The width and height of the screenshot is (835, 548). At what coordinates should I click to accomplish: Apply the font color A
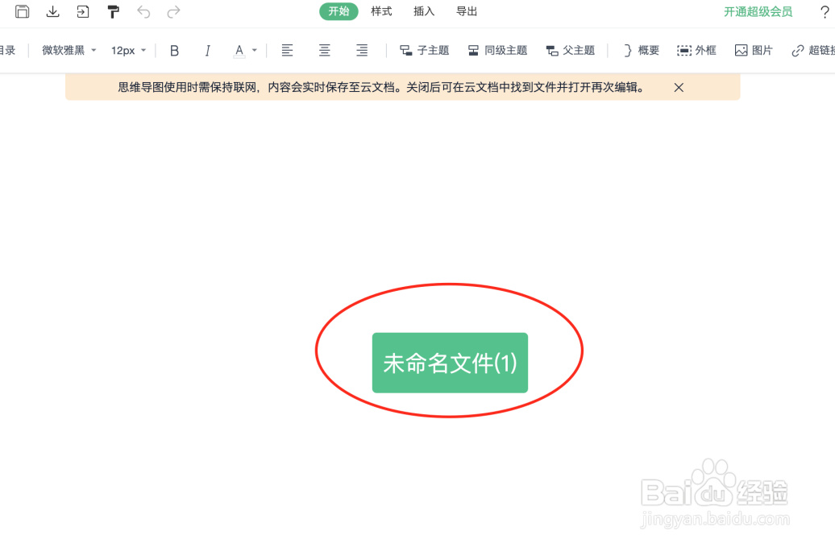[x=239, y=51]
